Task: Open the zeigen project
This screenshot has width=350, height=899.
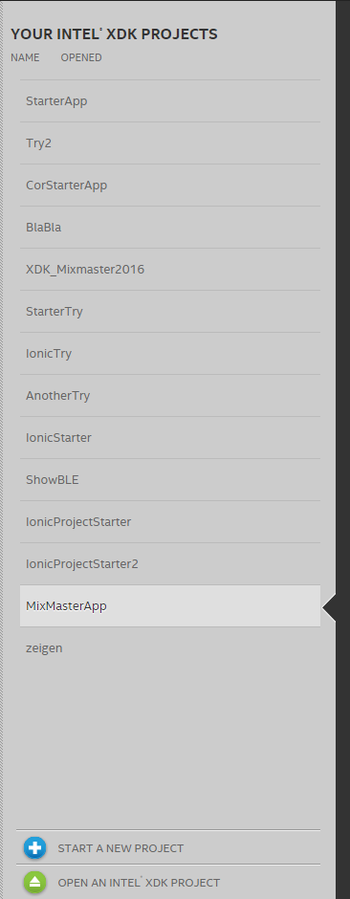Action: click(x=170, y=647)
